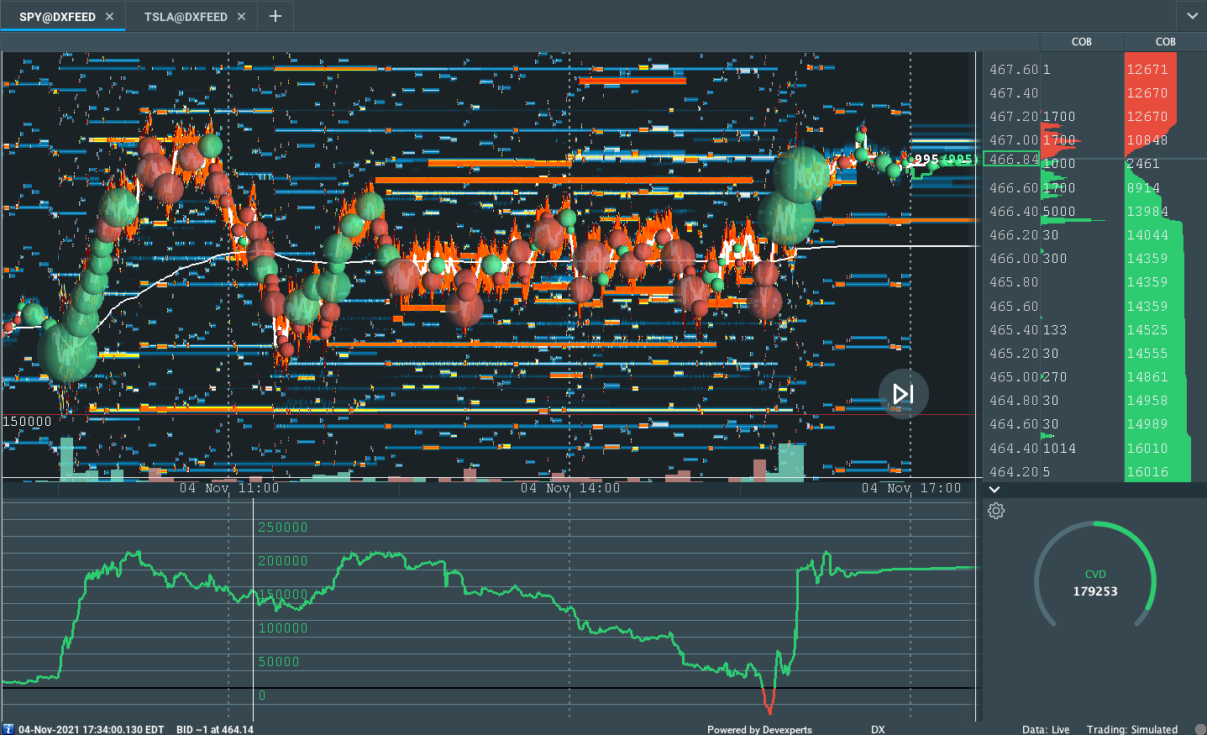Click the 04 Nov 11:00 time marker
The width and height of the screenshot is (1207, 735).
click(x=229, y=488)
